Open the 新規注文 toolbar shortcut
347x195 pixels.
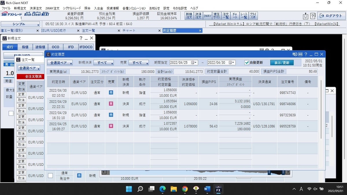[x=189, y=16]
